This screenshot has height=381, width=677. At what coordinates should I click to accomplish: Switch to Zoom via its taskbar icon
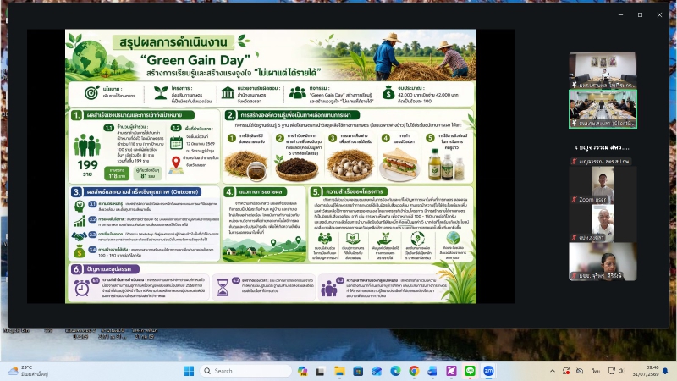coord(488,371)
